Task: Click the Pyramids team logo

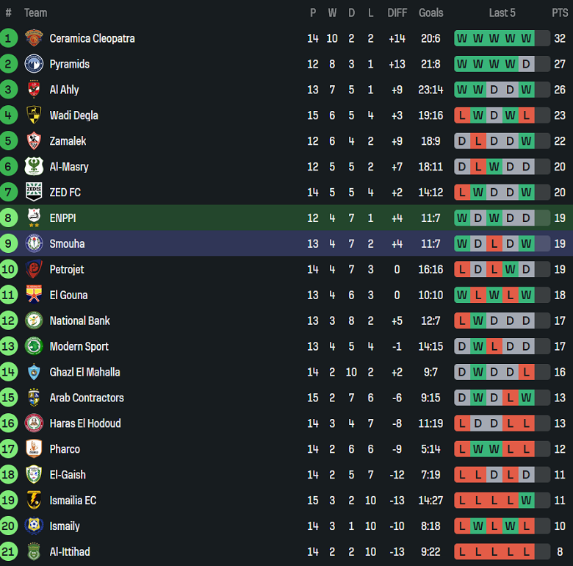Action: coord(34,64)
